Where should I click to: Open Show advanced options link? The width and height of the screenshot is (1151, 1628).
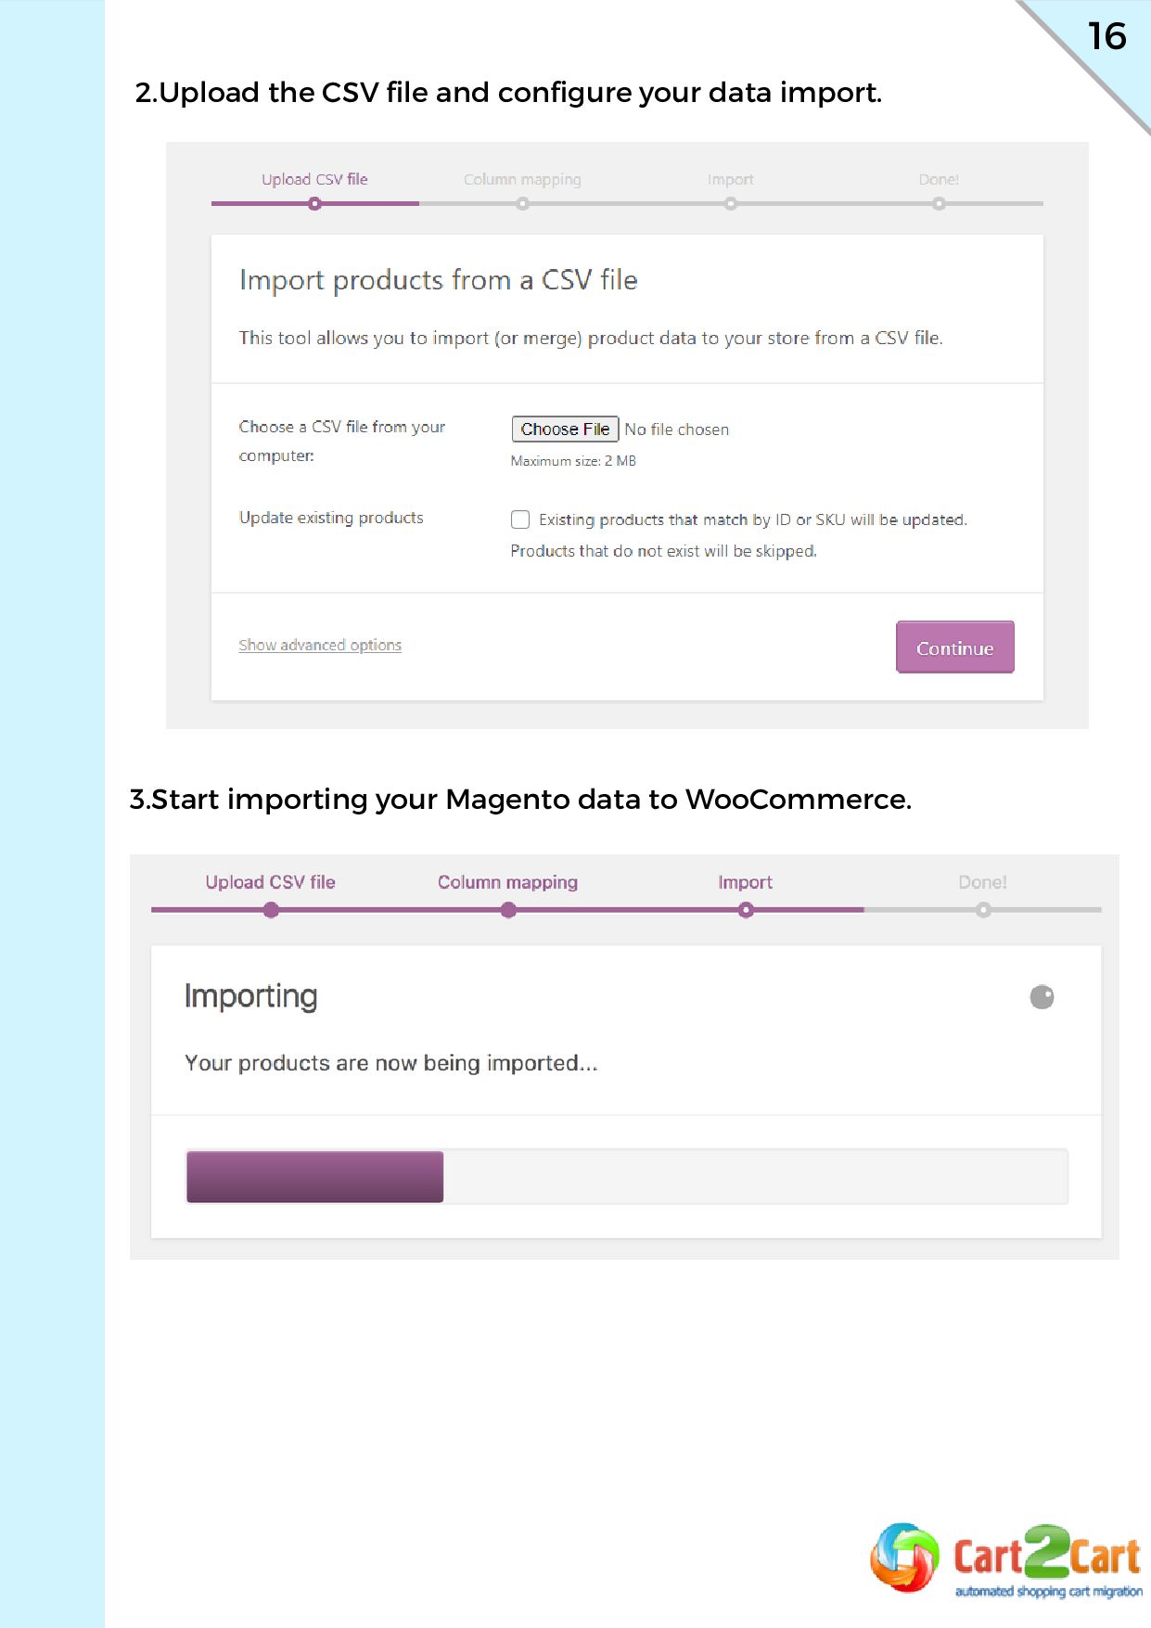pos(320,645)
